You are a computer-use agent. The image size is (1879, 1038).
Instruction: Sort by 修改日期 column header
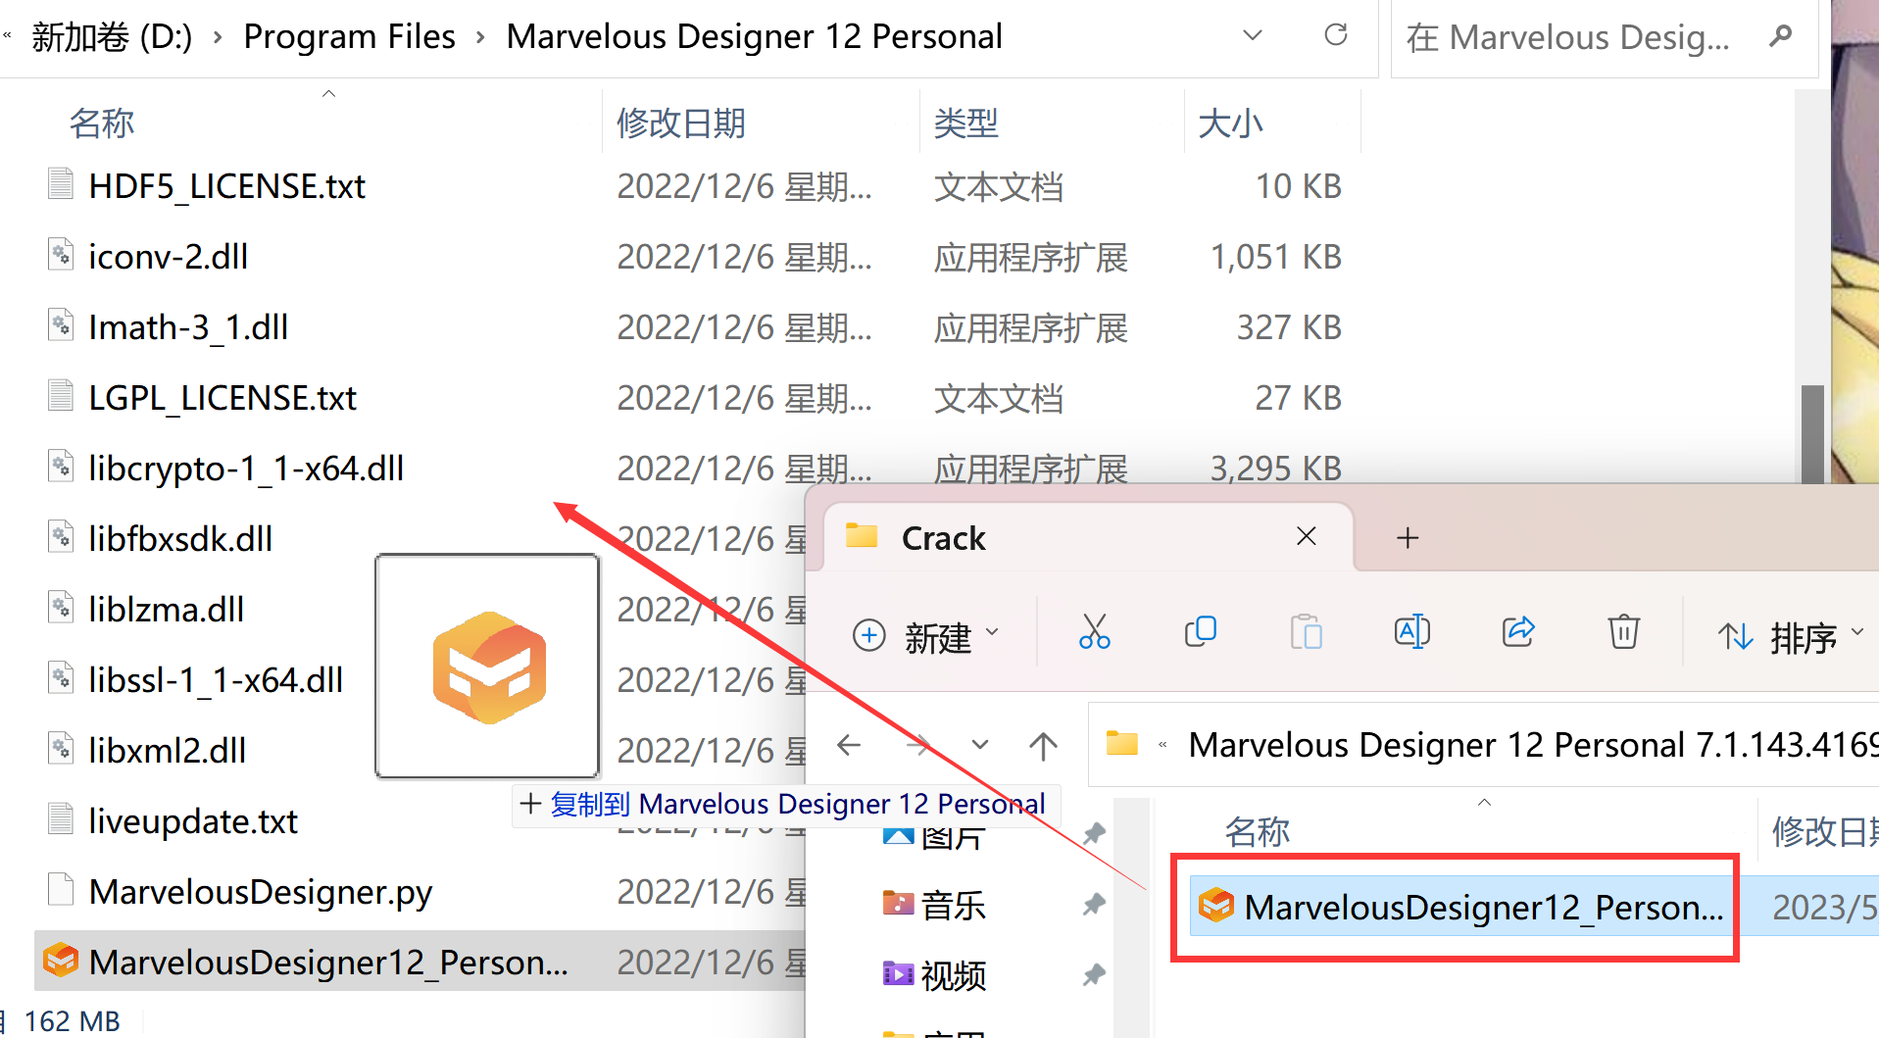[x=680, y=124]
